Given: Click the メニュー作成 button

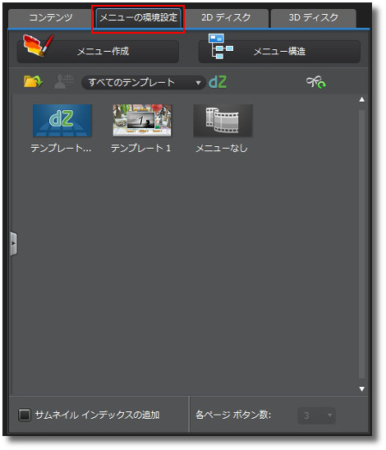Looking at the screenshot, I should point(99,52).
